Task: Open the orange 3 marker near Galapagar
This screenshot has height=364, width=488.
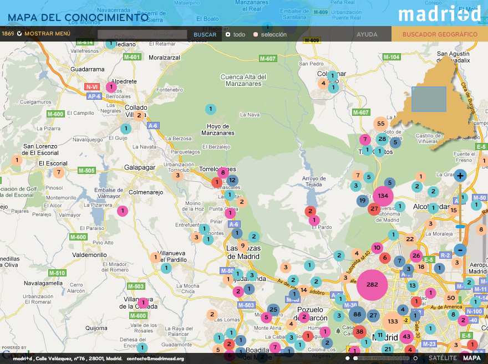Action: point(177,175)
